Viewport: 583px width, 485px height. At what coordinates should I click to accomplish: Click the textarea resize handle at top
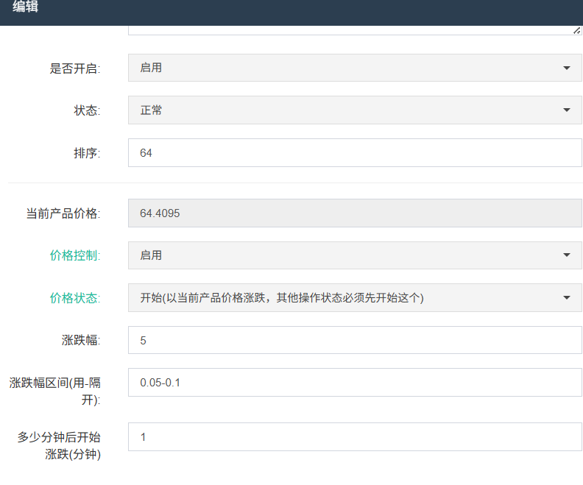(576, 30)
